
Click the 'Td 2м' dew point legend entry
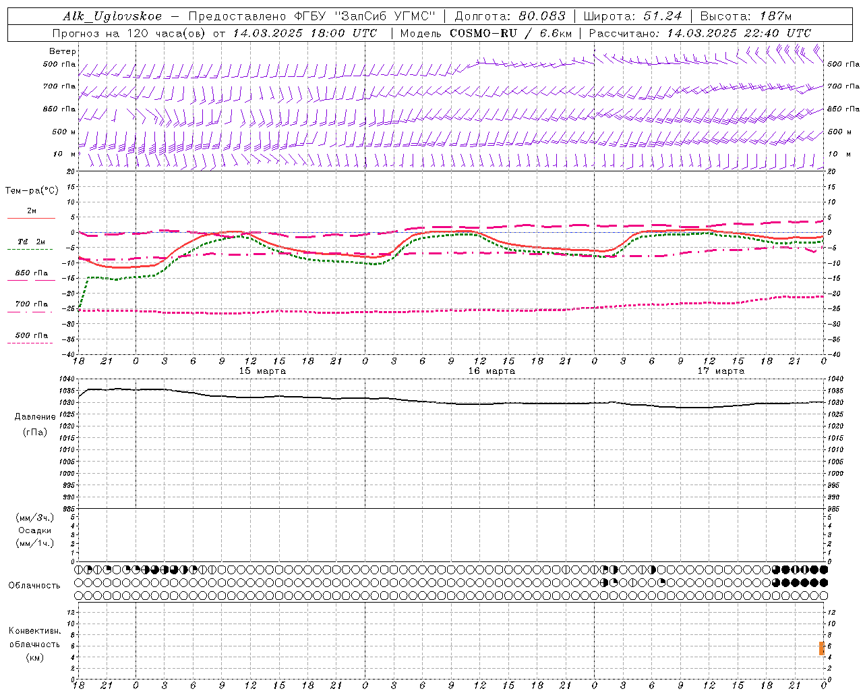pyautogui.click(x=32, y=242)
